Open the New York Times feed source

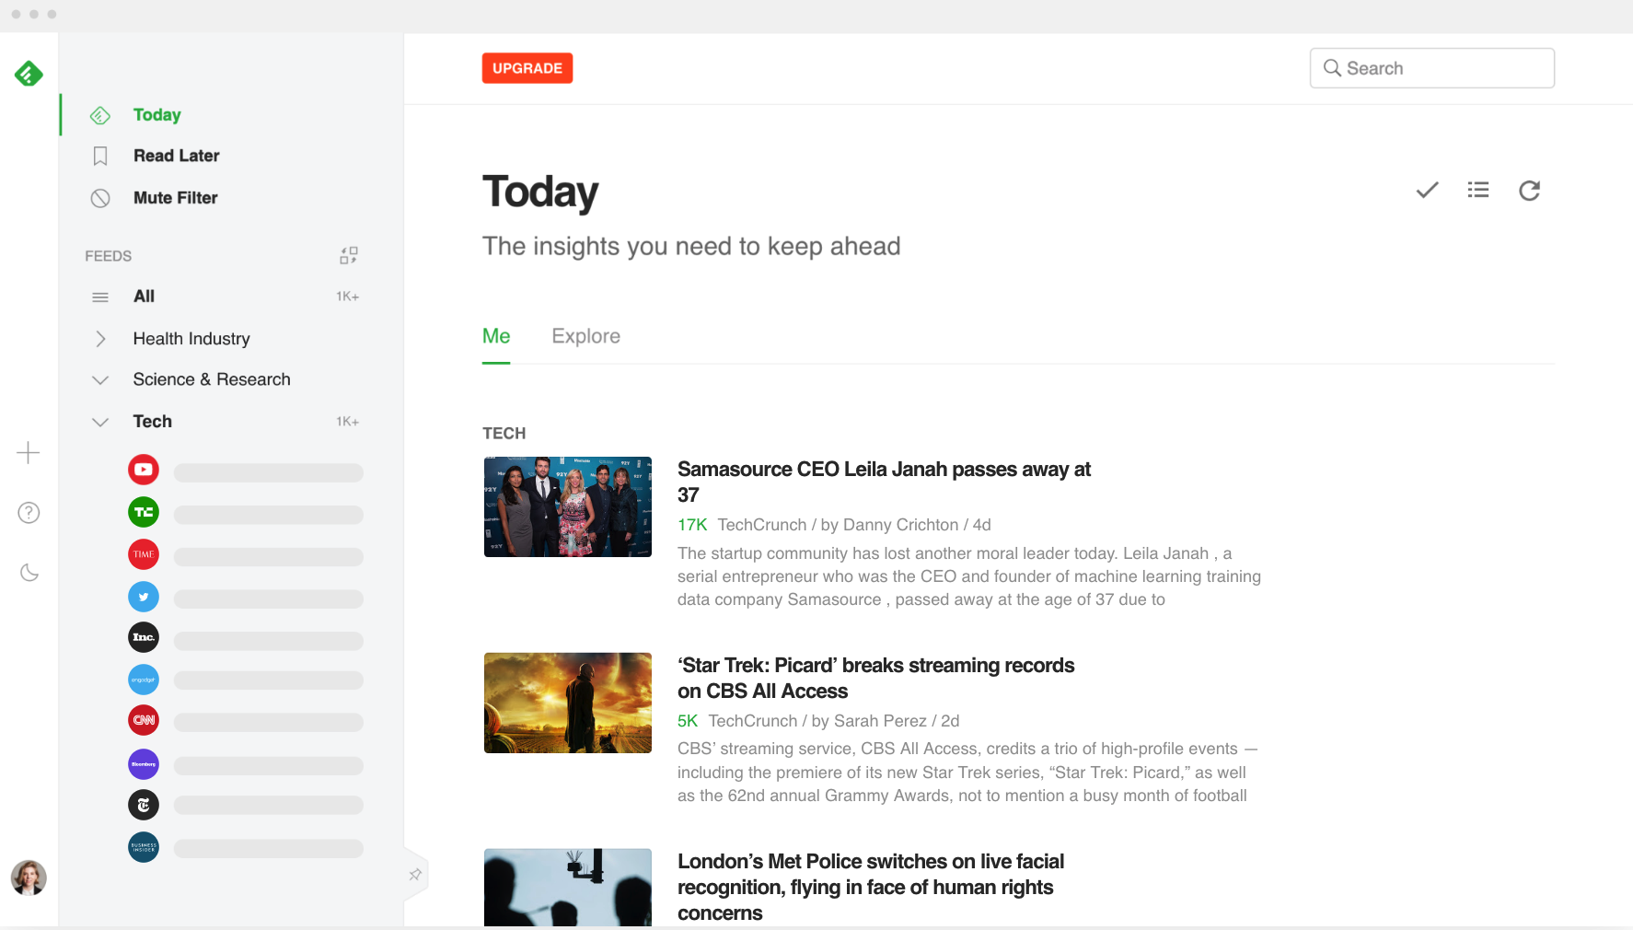144,805
